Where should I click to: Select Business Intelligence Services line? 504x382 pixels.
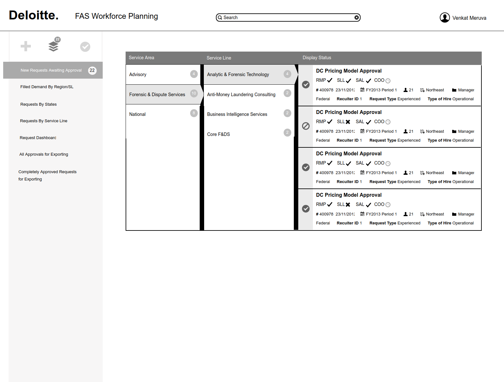pyautogui.click(x=249, y=114)
